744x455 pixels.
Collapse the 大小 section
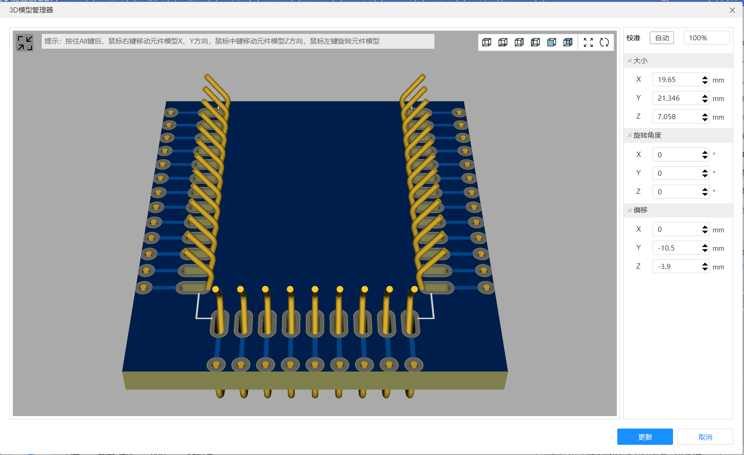629,60
